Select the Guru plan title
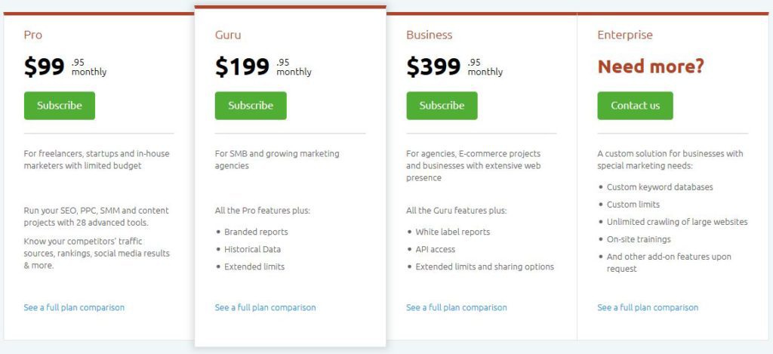The height and width of the screenshot is (354, 773). click(228, 35)
